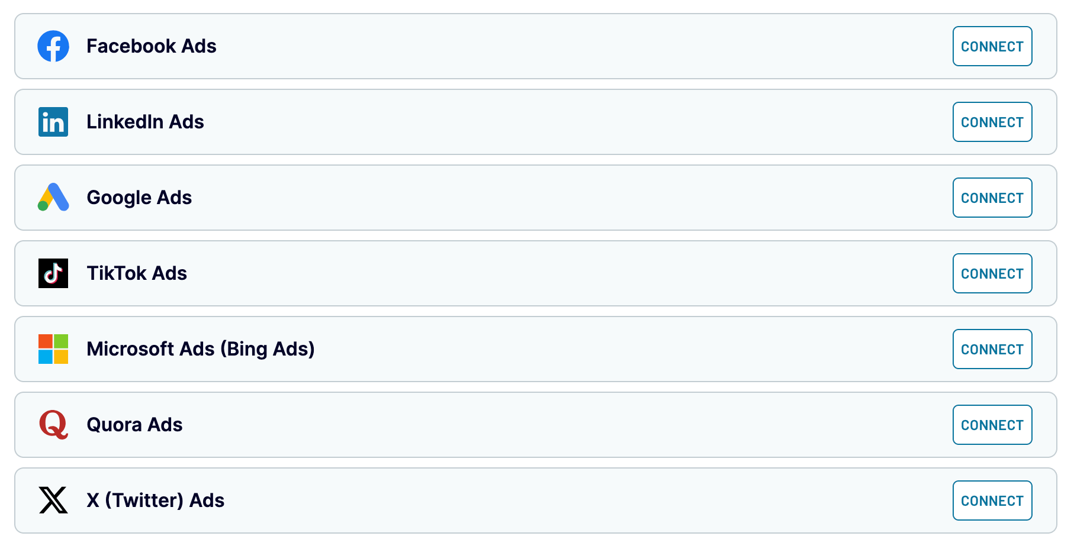Select the LinkedIn Ads label text
1074x549 pixels.
click(145, 122)
